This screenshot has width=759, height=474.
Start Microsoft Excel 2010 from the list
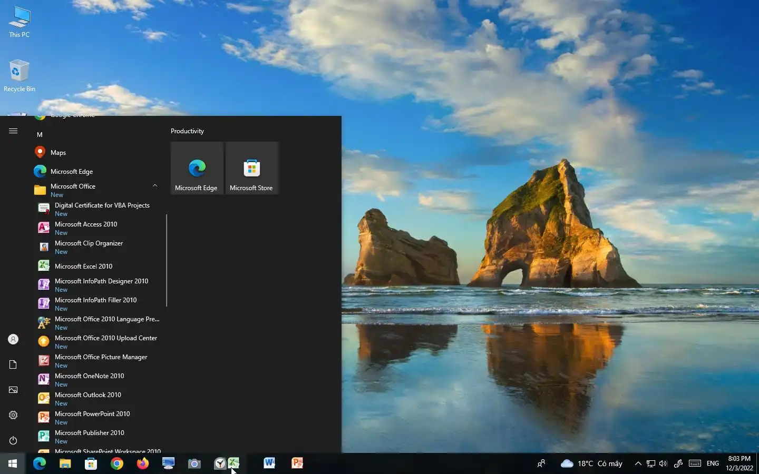(96, 266)
